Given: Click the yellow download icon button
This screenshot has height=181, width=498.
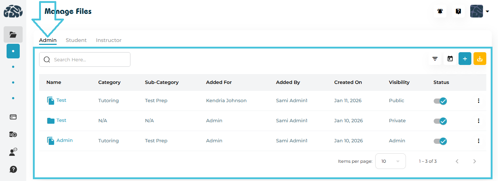Looking at the screenshot, I should [480, 59].
